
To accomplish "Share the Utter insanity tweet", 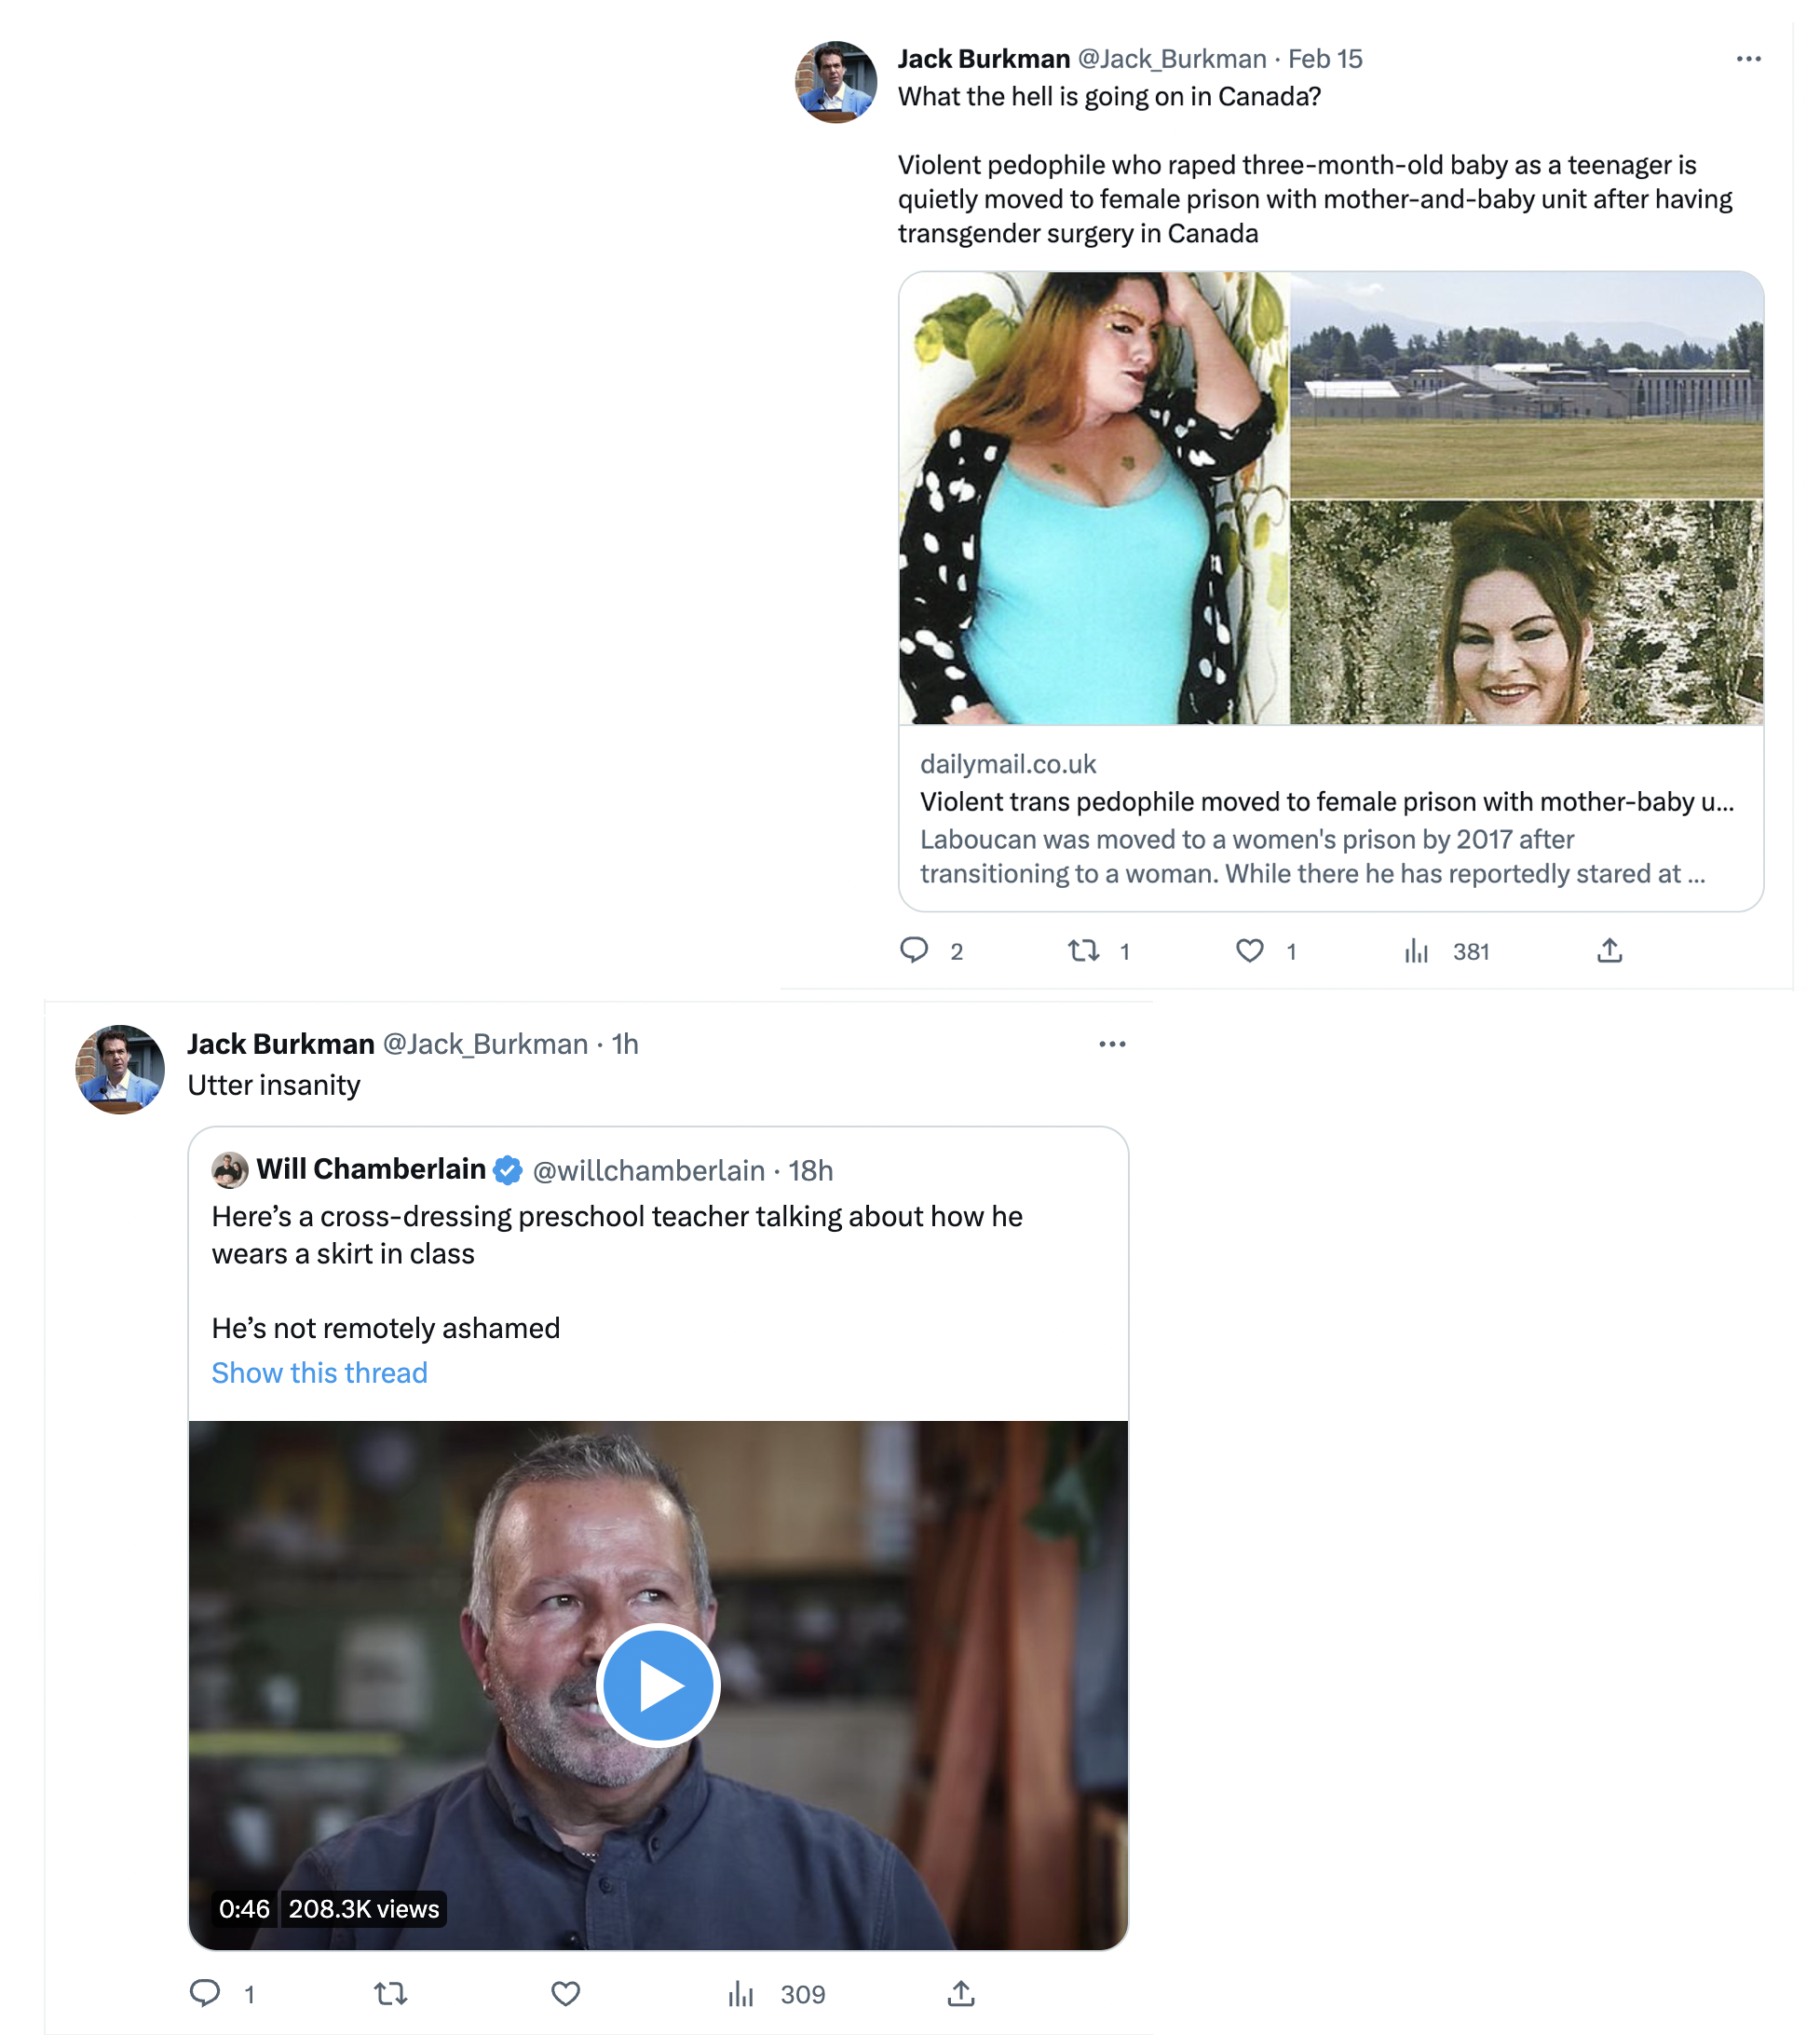I will 961,1994.
